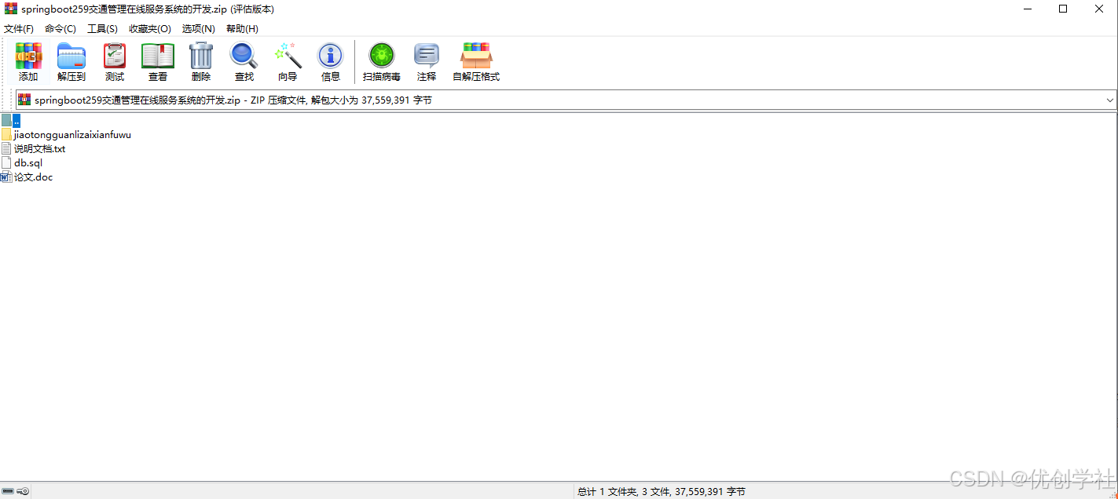Click the 测试 (Test) archive icon

click(114, 61)
